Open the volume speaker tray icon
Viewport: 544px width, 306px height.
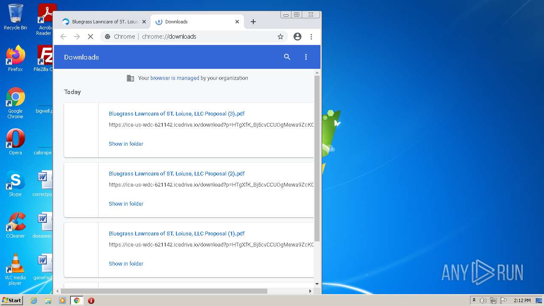[483, 300]
